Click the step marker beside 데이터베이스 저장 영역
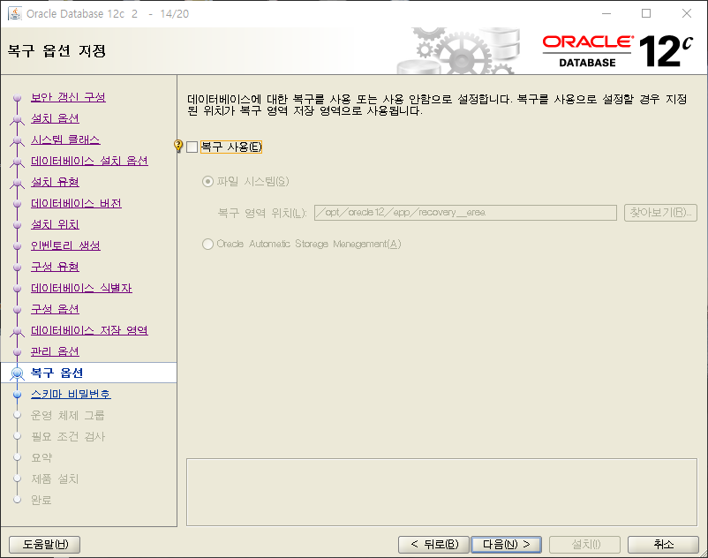This screenshot has width=708, height=558. 17,331
